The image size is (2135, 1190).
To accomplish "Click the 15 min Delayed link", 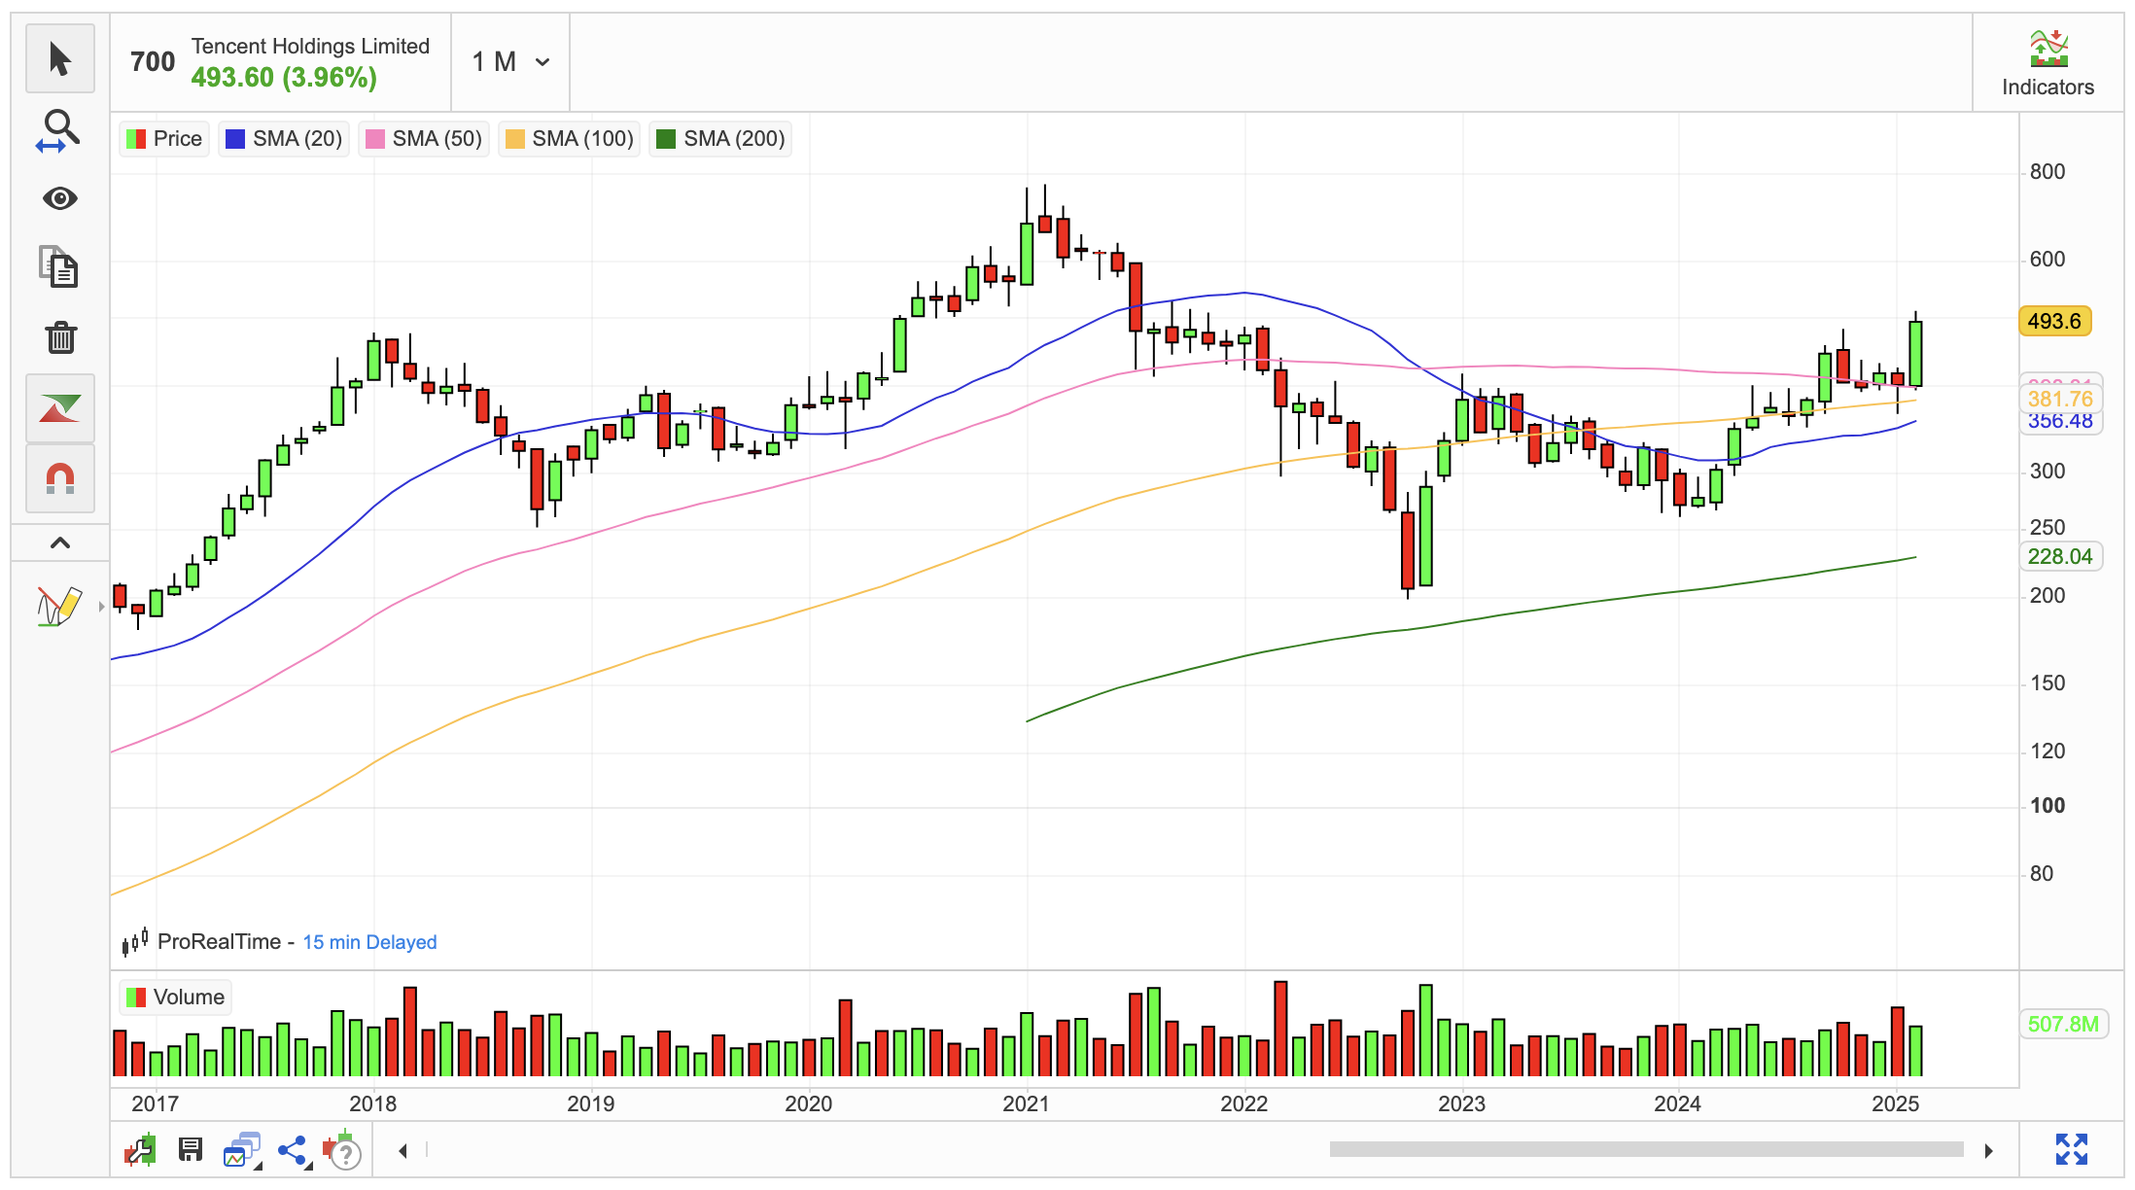I will (x=369, y=942).
